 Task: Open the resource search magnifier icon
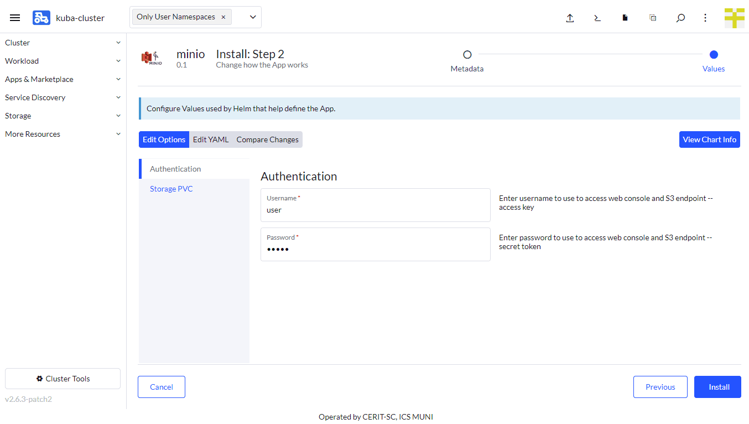pos(680,18)
